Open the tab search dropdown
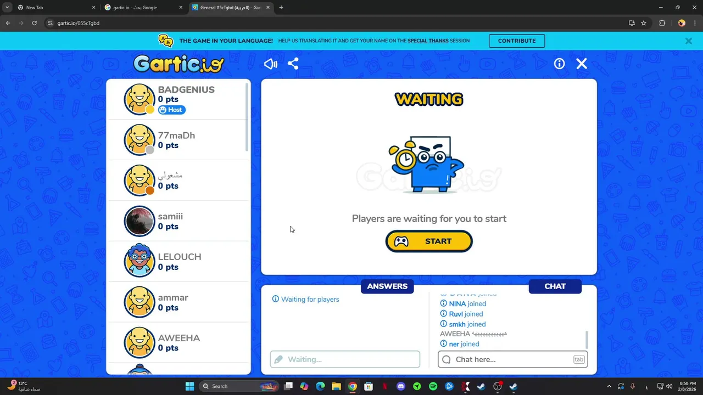This screenshot has height=395, width=703. pyautogui.click(x=7, y=8)
